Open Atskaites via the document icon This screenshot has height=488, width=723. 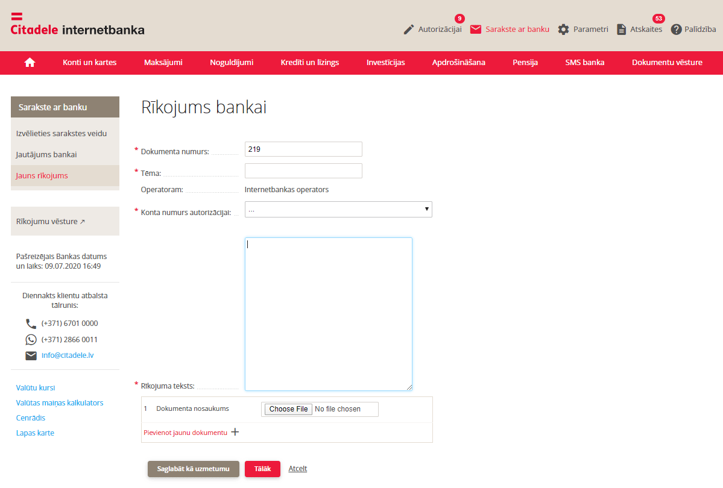tap(622, 30)
